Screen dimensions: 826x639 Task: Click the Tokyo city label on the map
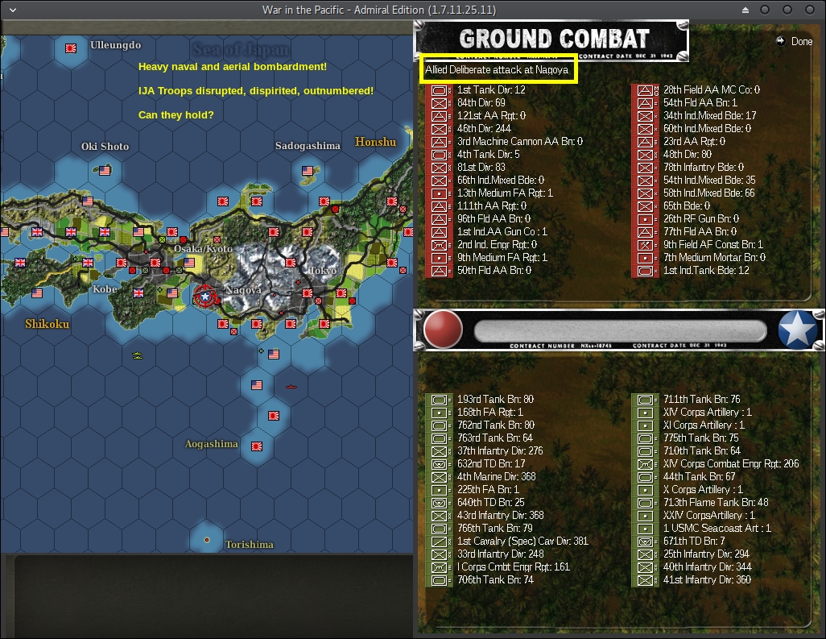click(322, 271)
